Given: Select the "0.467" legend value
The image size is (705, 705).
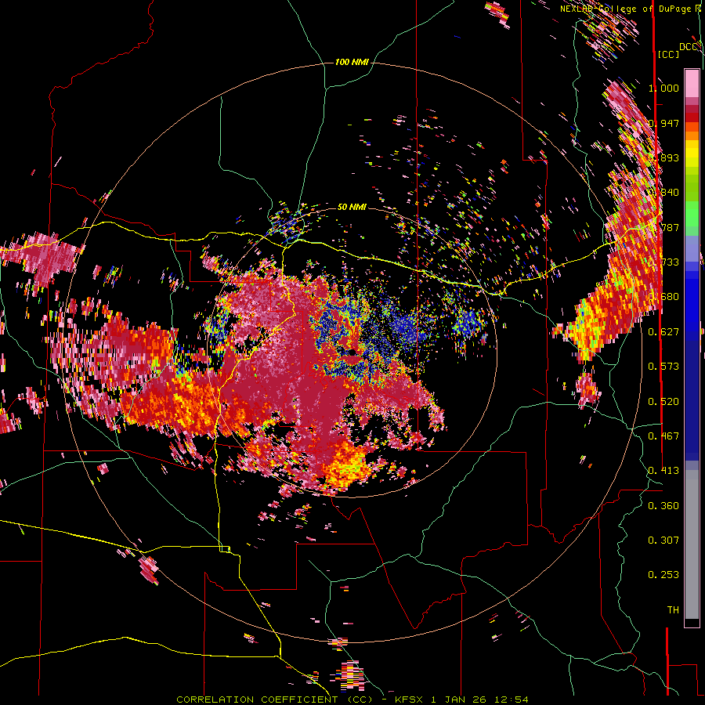Looking at the screenshot, I should [x=663, y=436].
